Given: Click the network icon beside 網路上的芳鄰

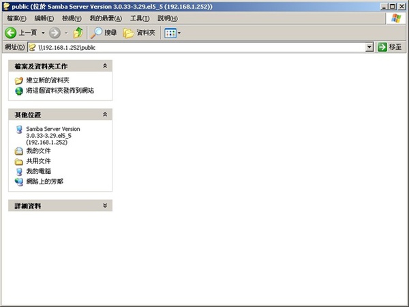Looking at the screenshot, I should [x=19, y=181].
